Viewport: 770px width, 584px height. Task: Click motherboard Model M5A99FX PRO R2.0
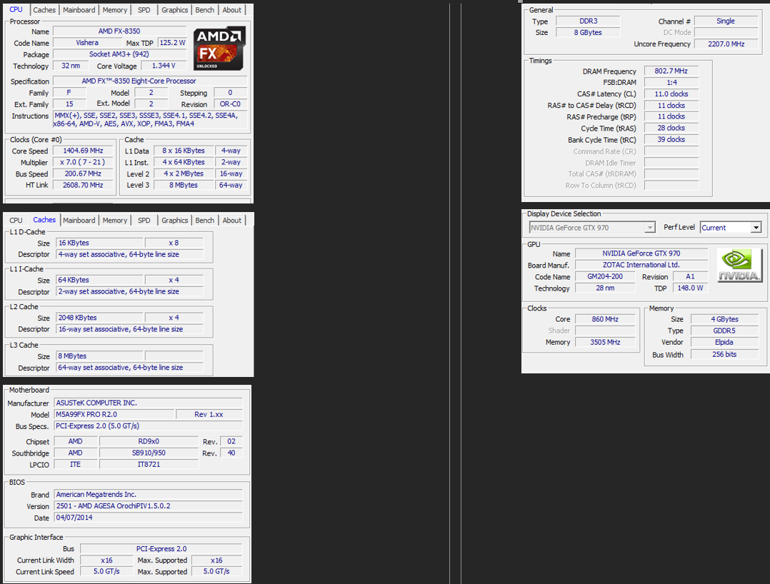(x=114, y=414)
